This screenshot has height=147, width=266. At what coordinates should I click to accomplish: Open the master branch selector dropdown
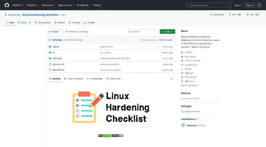[55, 32]
